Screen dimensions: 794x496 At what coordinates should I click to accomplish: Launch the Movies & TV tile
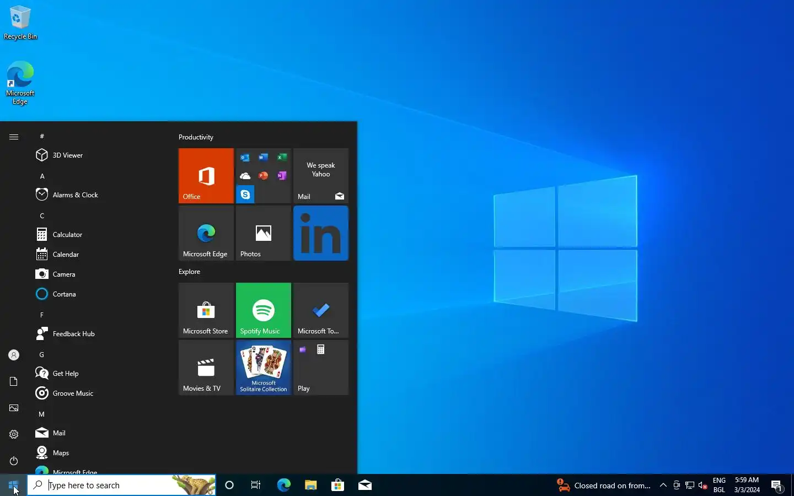206,368
